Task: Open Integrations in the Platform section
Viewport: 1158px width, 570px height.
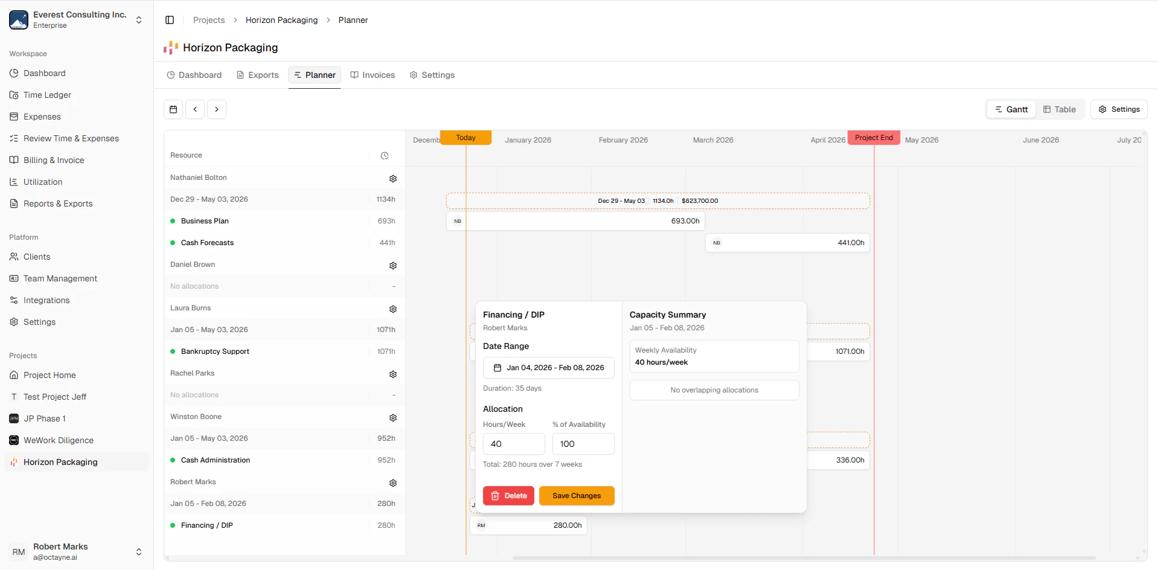Action: 46,300
